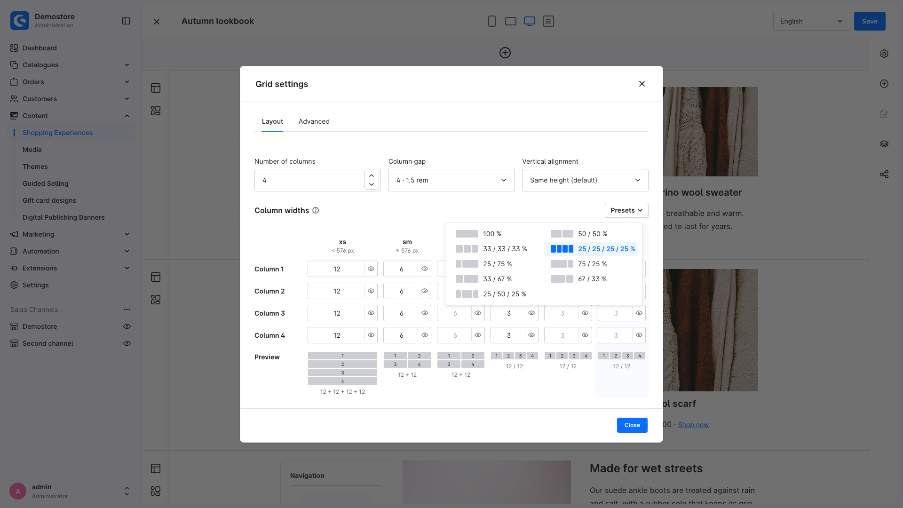This screenshot has width=903, height=508.
Task: Toggle Second channel visibility eye
Action: [x=127, y=343]
